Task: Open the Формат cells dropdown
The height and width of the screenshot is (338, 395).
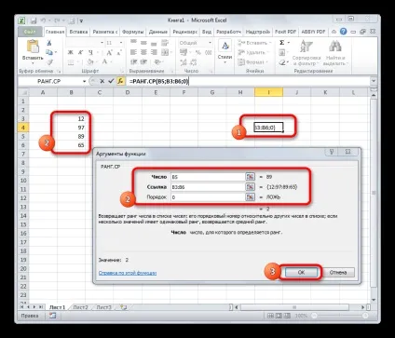Action: coord(252,62)
